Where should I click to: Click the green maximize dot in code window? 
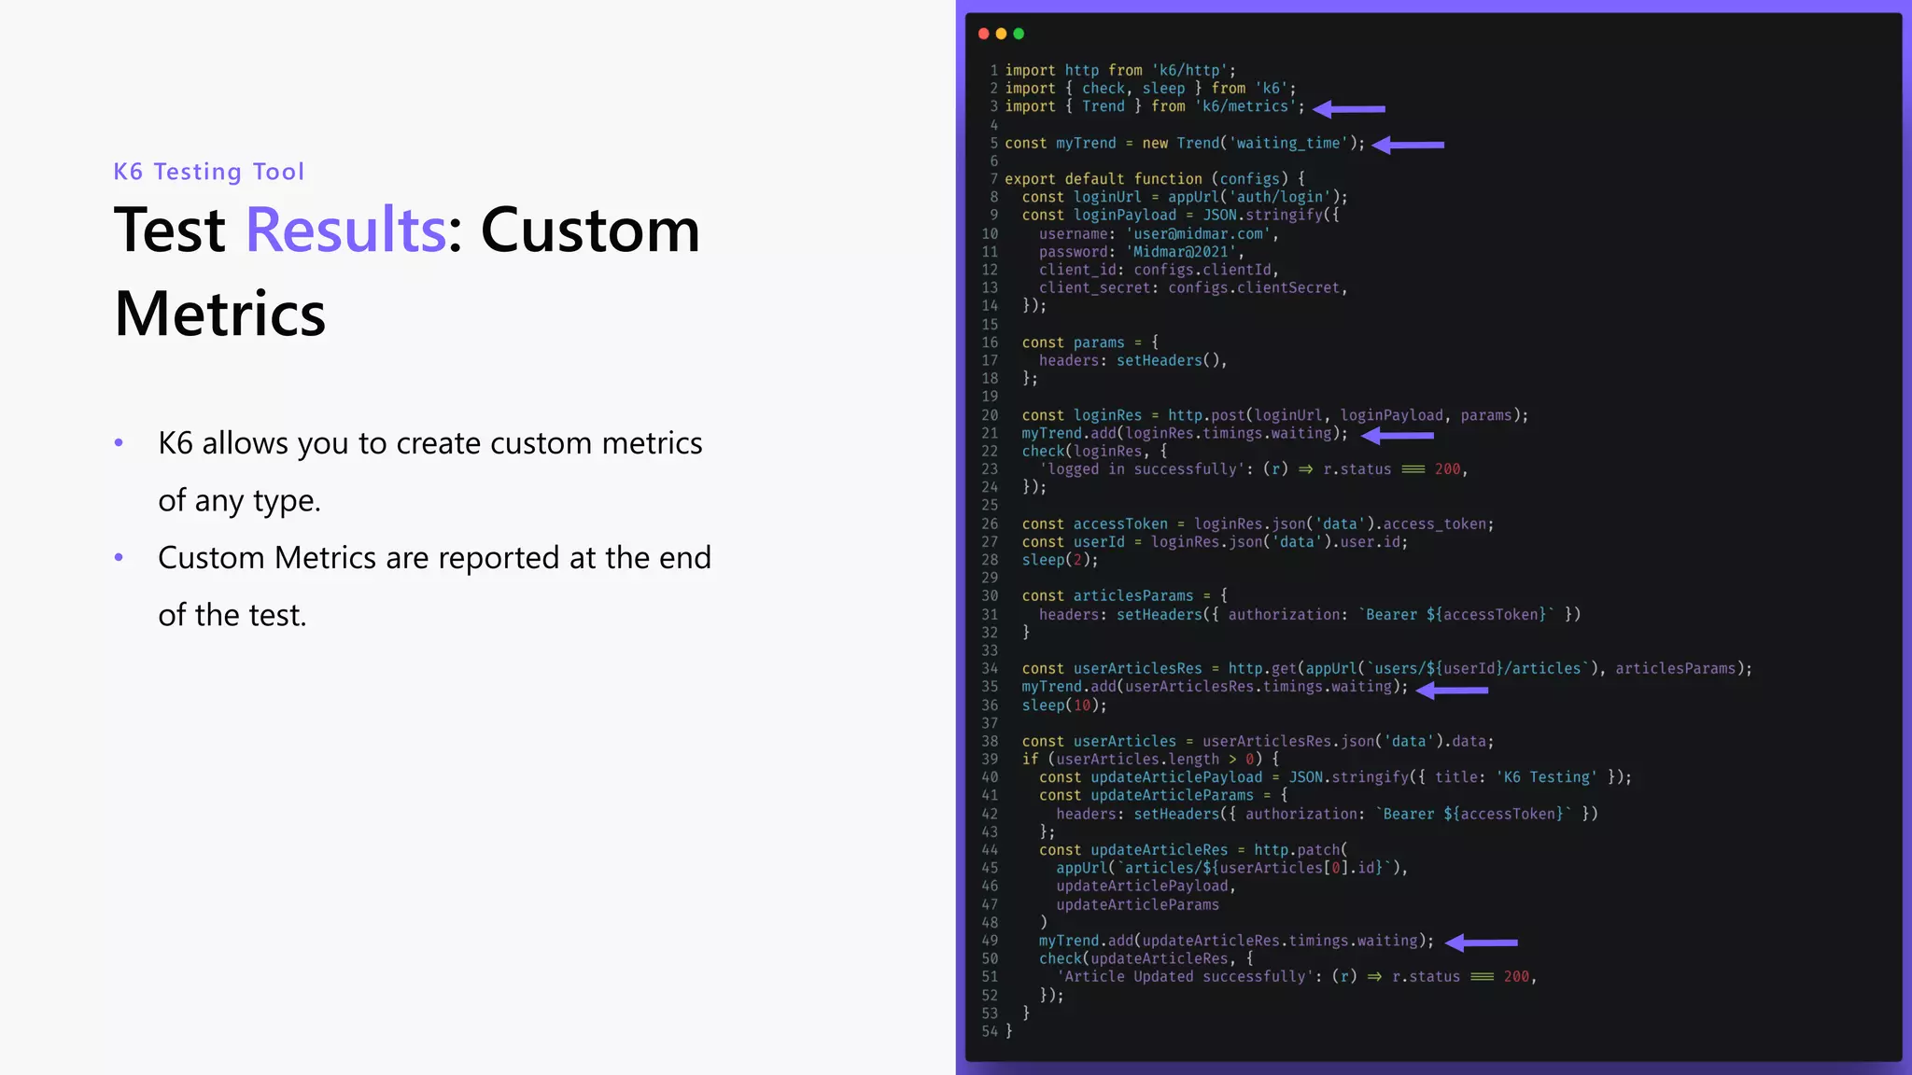tap(1019, 34)
